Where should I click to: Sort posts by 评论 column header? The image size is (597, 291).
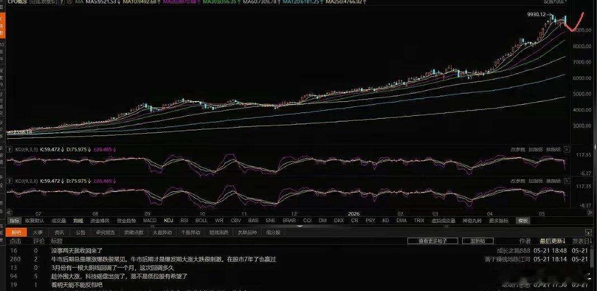click(x=39, y=241)
